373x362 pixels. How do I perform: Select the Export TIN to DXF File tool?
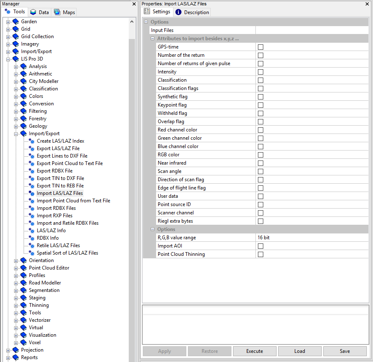point(60,178)
